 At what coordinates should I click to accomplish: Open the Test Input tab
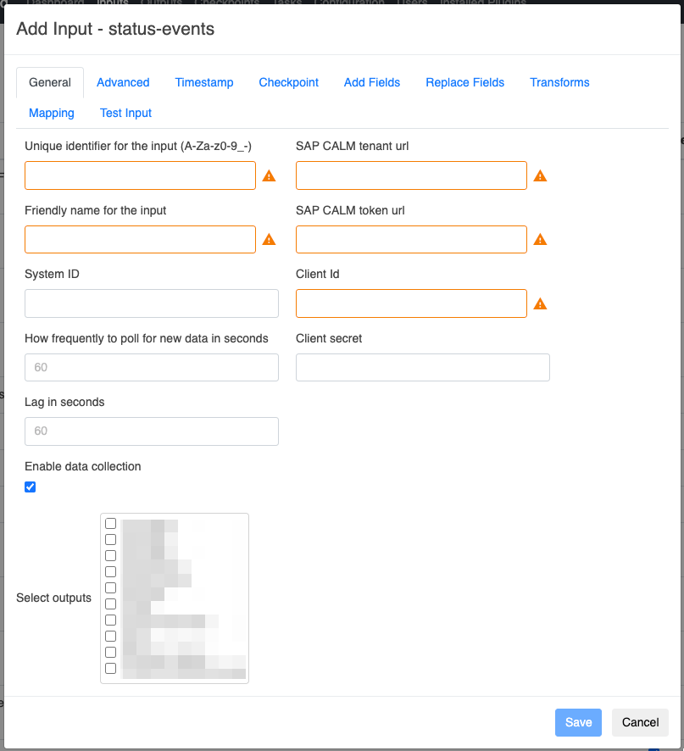(125, 113)
